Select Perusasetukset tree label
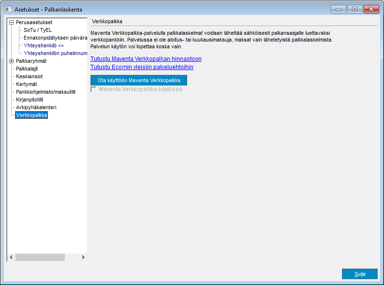 pyautogui.click(x=34, y=23)
